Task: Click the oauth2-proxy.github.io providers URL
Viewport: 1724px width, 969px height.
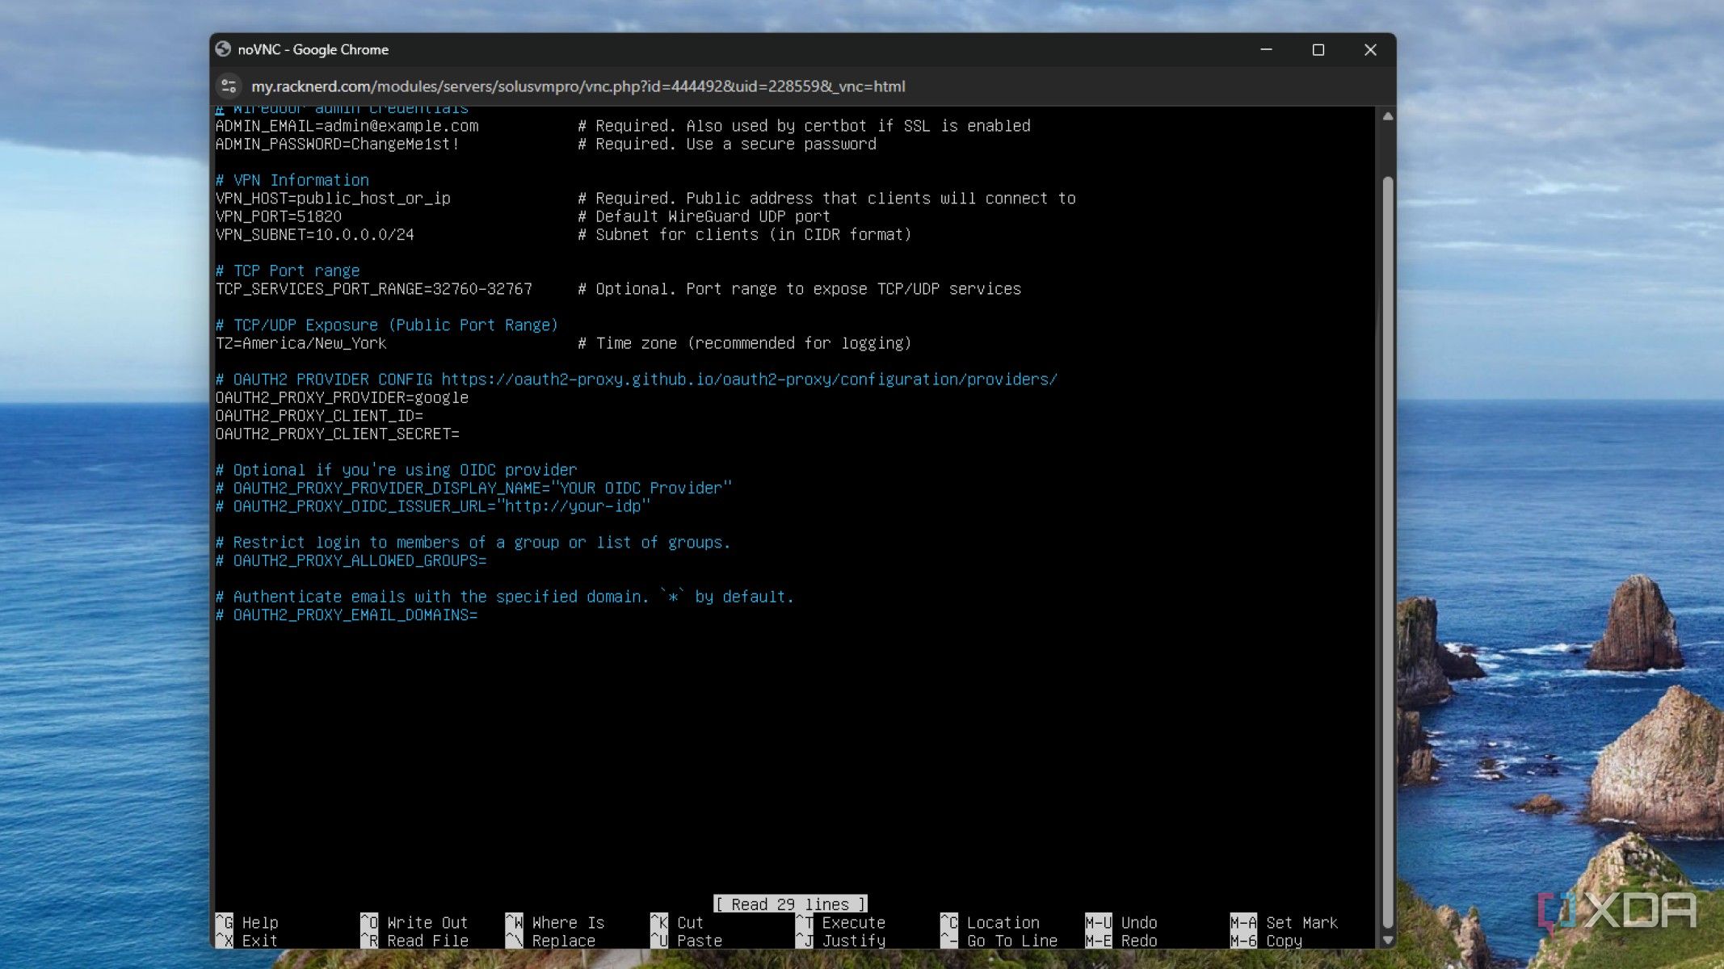Action: tap(749, 380)
